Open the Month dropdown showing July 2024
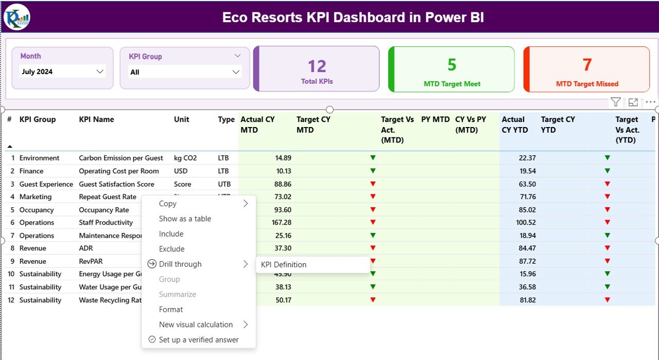This screenshot has width=659, height=360. [x=100, y=71]
